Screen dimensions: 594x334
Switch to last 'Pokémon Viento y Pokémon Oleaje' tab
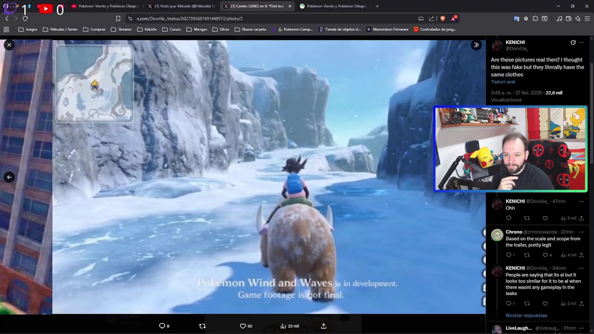pyautogui.click(x=333, y=6)
